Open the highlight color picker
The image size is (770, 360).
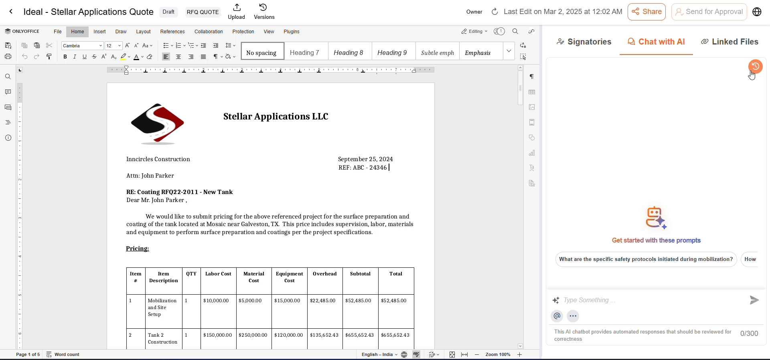[126, 57]
